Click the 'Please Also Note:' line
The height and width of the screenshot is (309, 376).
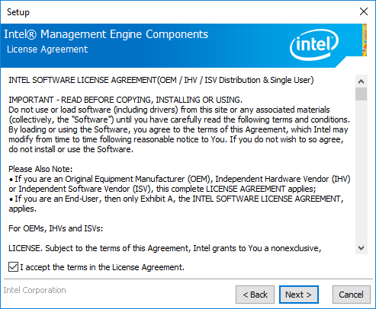[x=40, y=169]
